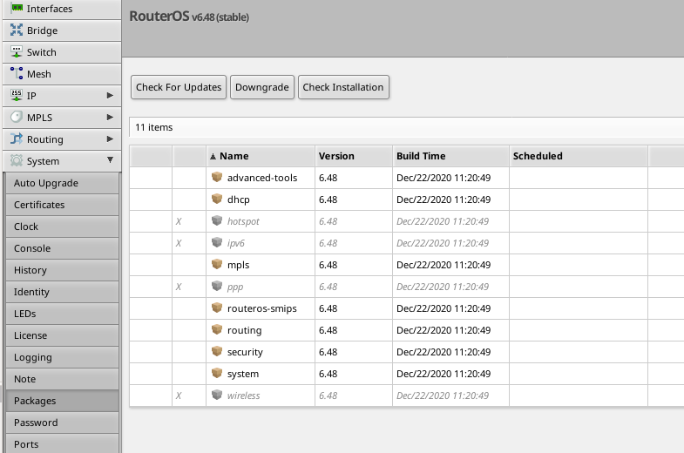Sort by the Scheduled column header
Image resolution: width=684 pixels, height=453 pixels.
tap(579, 156)
